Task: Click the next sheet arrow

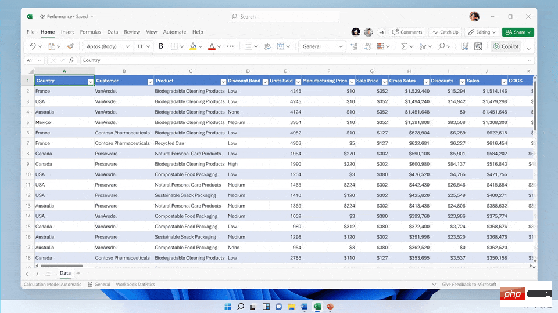Action: pos(37,274)
